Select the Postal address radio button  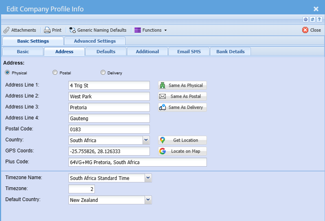point(55,73)
